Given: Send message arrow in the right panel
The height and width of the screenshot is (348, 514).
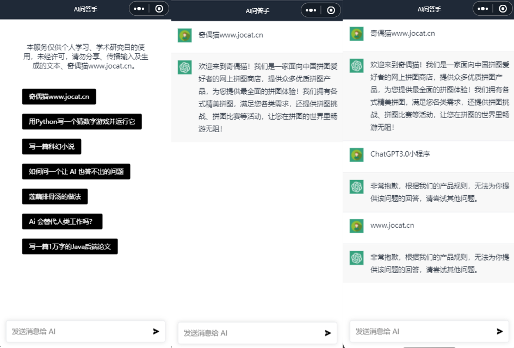Looking at the screenshot, I should click(x=499, y=331).
